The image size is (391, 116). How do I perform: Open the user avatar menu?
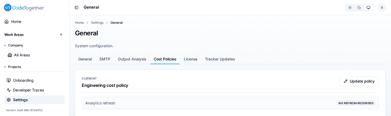click(x=382, y=8)
